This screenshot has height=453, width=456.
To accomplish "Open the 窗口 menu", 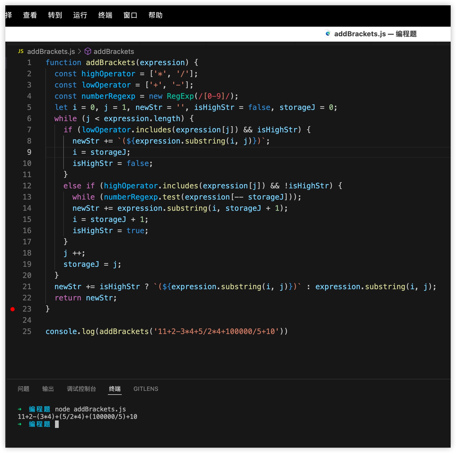I will [x=130, y=15].
